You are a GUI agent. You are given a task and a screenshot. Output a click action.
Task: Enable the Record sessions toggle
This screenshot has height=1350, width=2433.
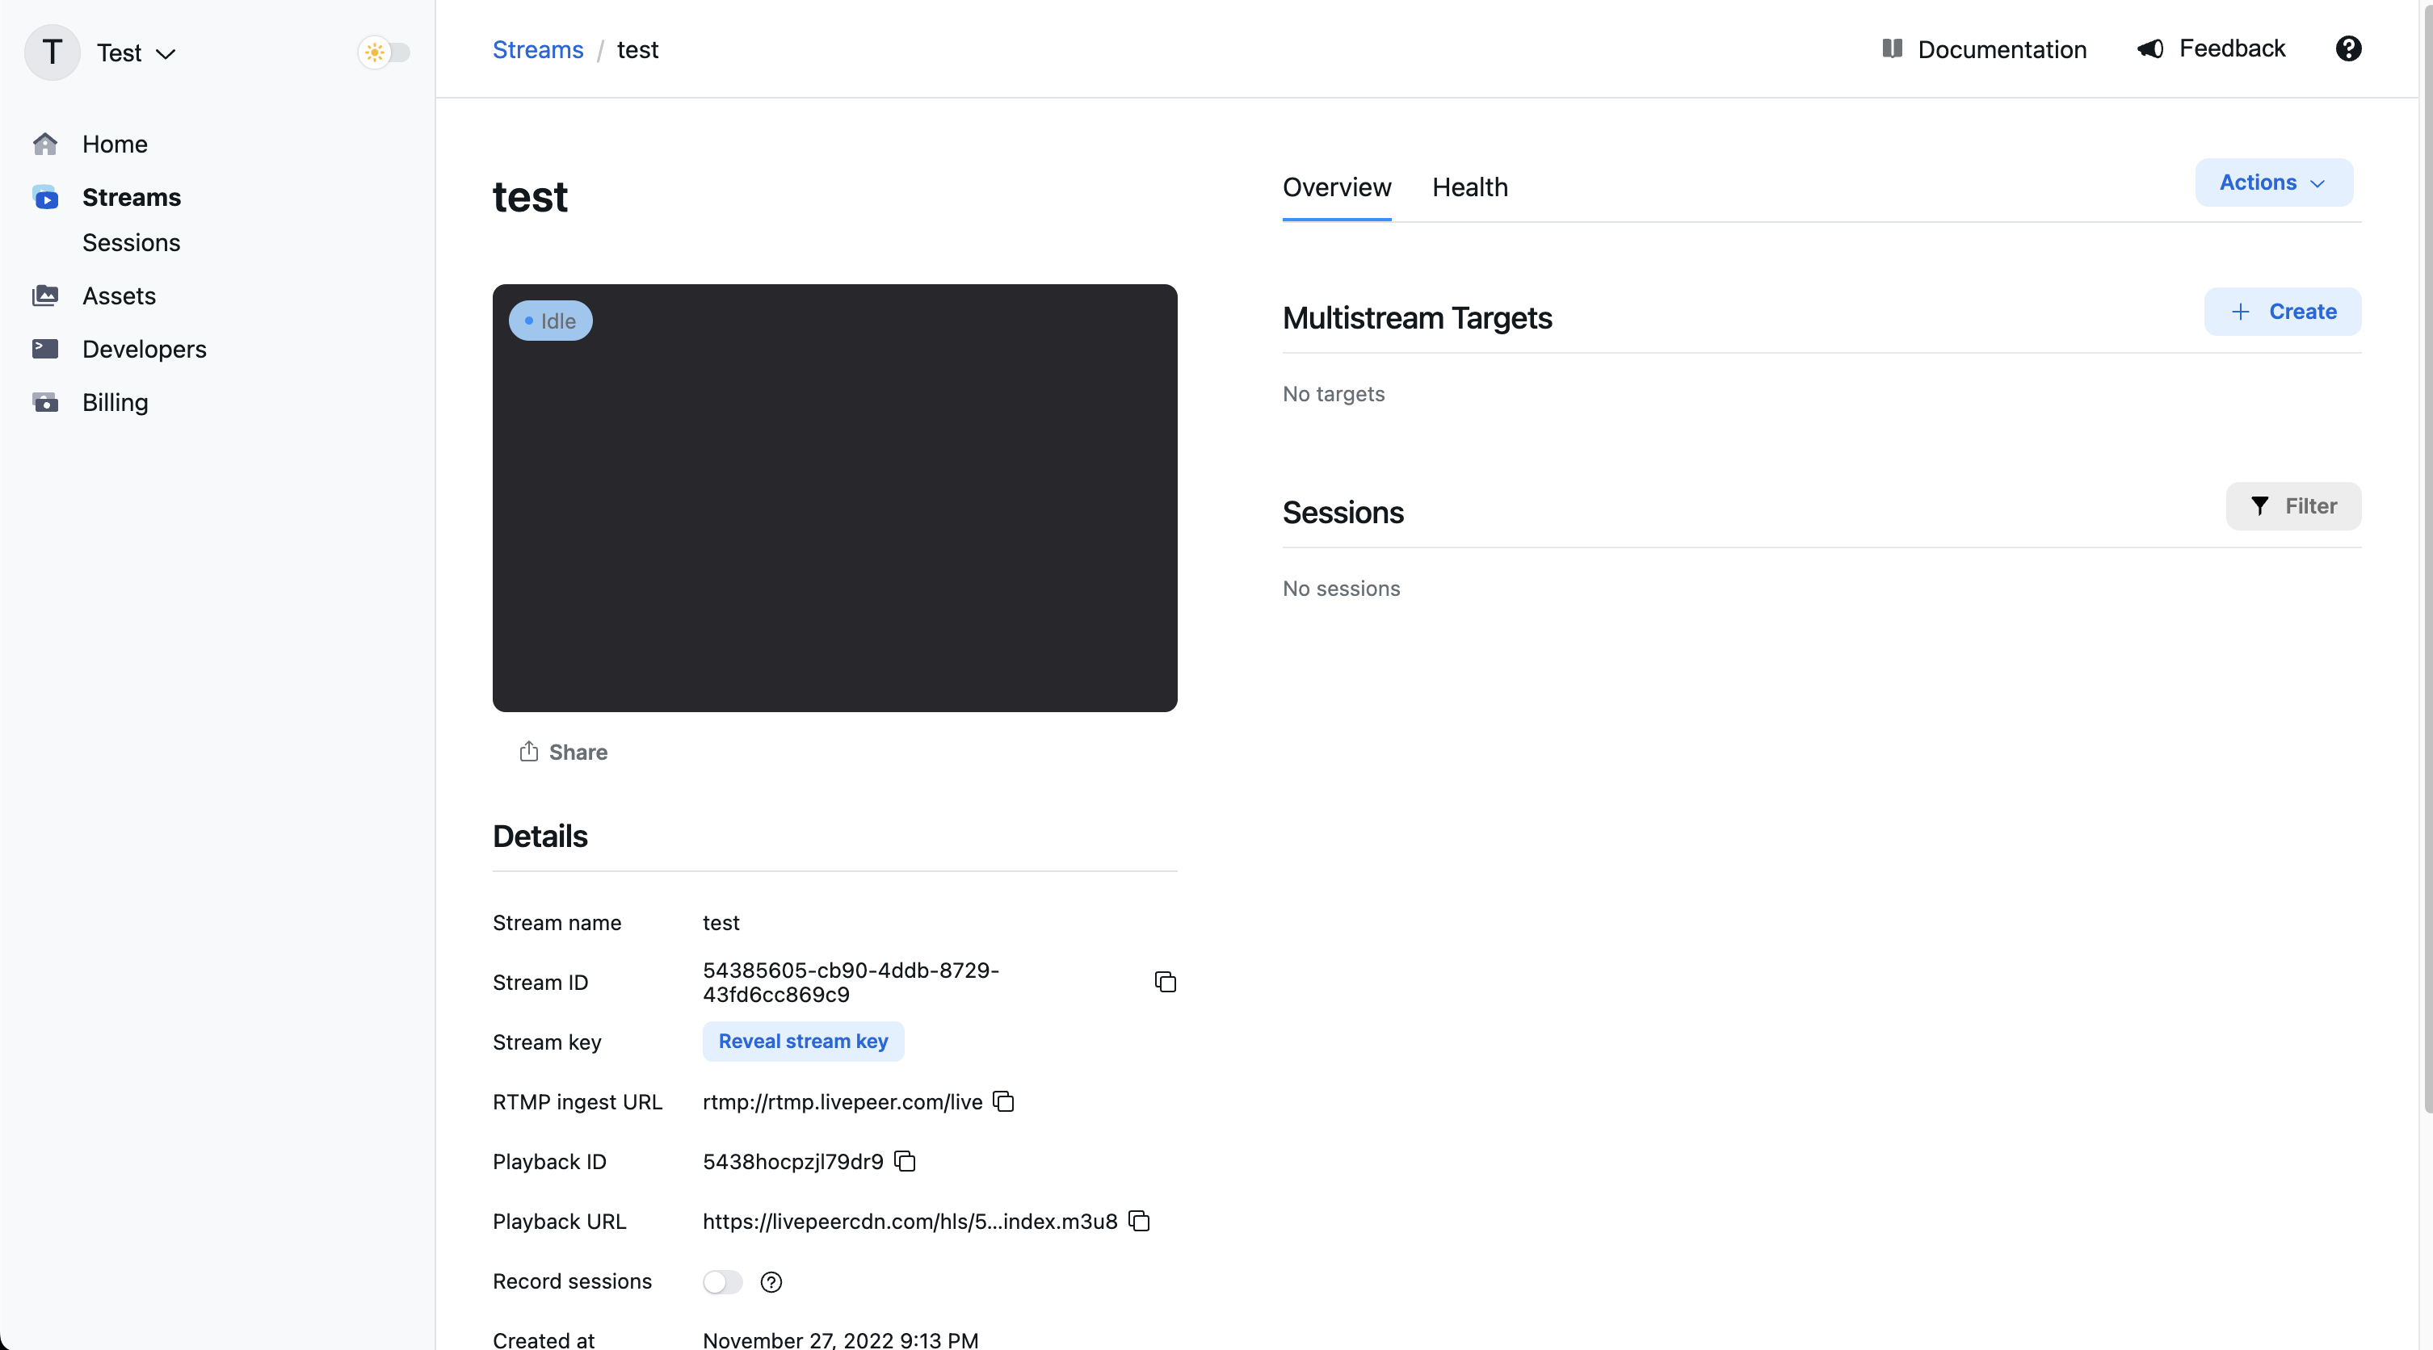(x=722, y=1281)
